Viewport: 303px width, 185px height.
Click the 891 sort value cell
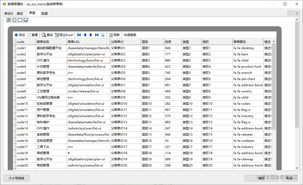pos(173,85)
